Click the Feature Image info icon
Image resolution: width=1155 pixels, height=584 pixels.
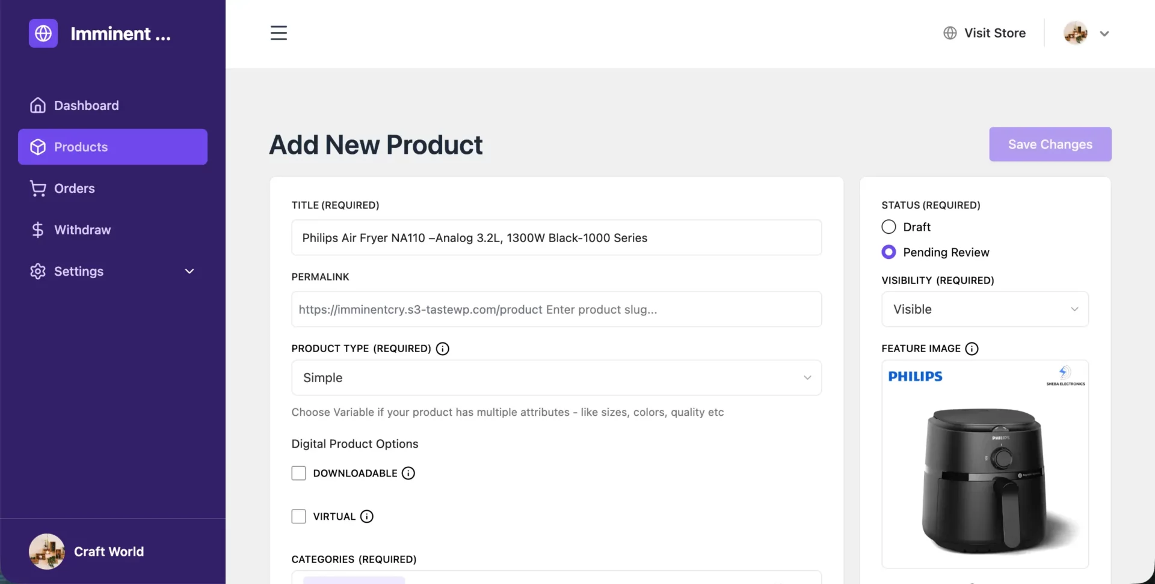972,348
